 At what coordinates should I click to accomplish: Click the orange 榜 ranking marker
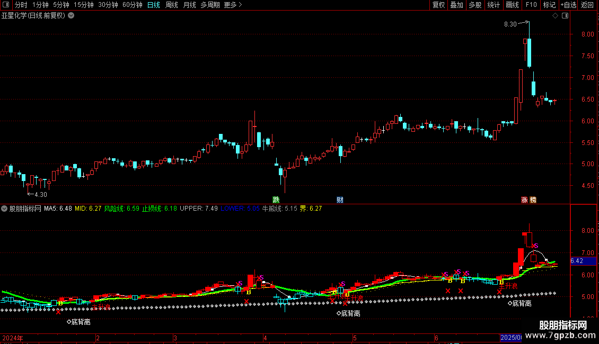coord(533,200)
